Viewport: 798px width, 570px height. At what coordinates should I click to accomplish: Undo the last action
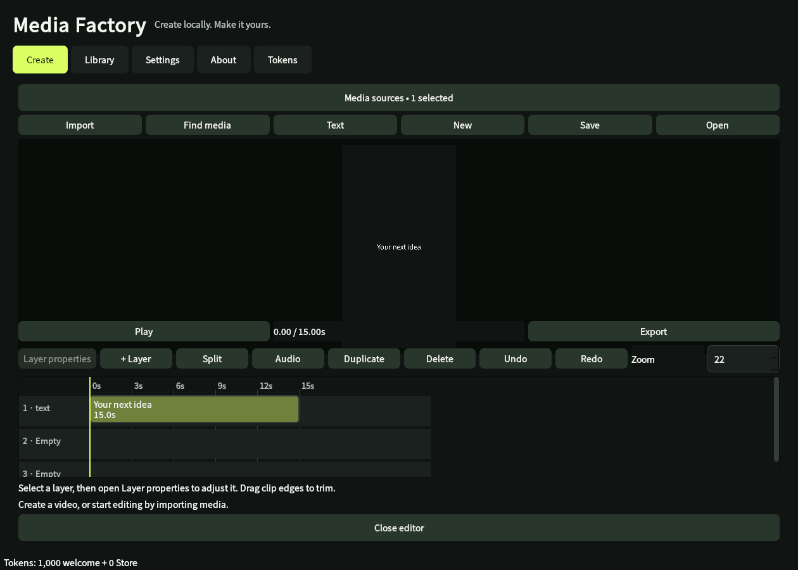[516, 358]
